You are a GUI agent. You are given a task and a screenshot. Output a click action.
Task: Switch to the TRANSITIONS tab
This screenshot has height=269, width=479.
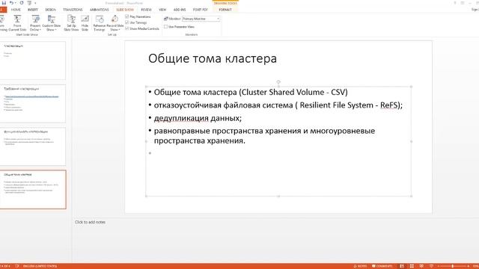(x=73, y=10)
